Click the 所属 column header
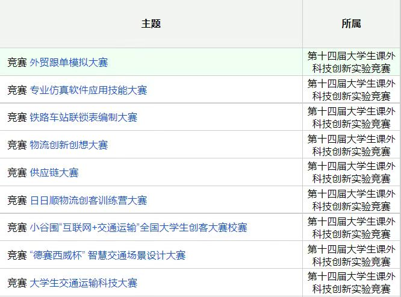Image resolution: width=401 pixels, height=297 pixels. 351,24
